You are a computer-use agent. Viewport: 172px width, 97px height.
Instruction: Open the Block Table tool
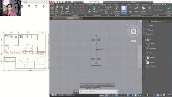tap(107, 10)
